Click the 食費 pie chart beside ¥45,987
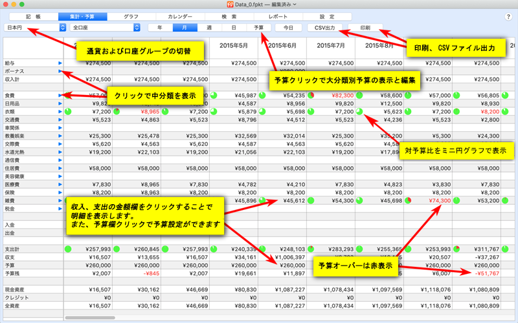 click(x=214, y=95)
